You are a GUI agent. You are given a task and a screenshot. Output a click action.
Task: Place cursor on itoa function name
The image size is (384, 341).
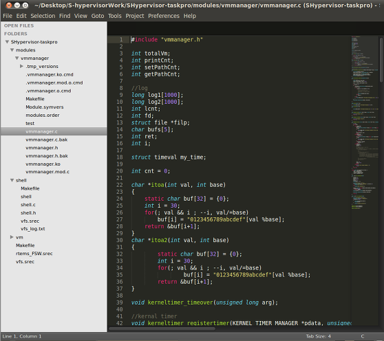click(x=158, y=185)
